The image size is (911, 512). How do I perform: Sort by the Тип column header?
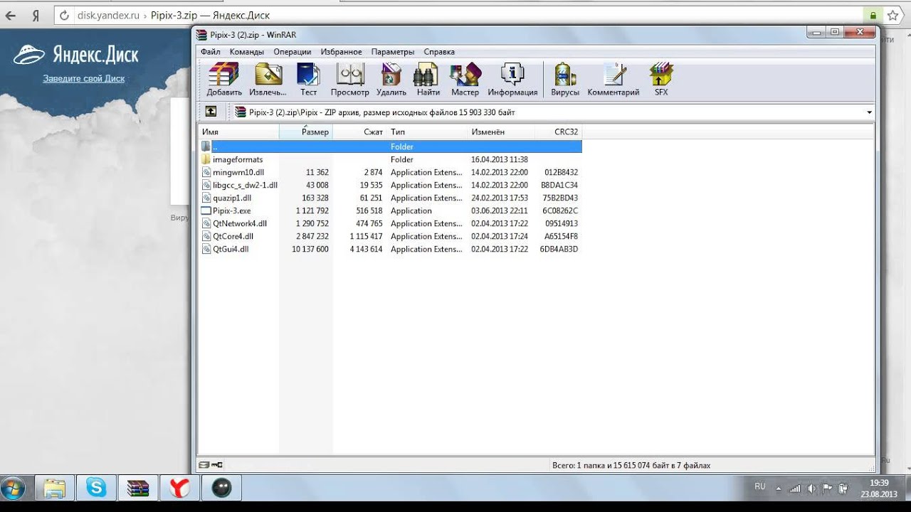point(427,132)
